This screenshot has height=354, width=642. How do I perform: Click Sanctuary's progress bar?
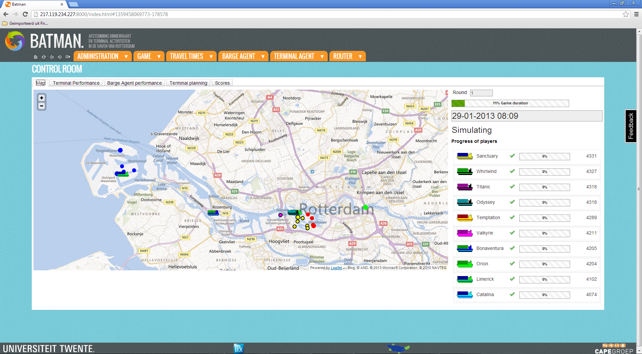point(545,156)
